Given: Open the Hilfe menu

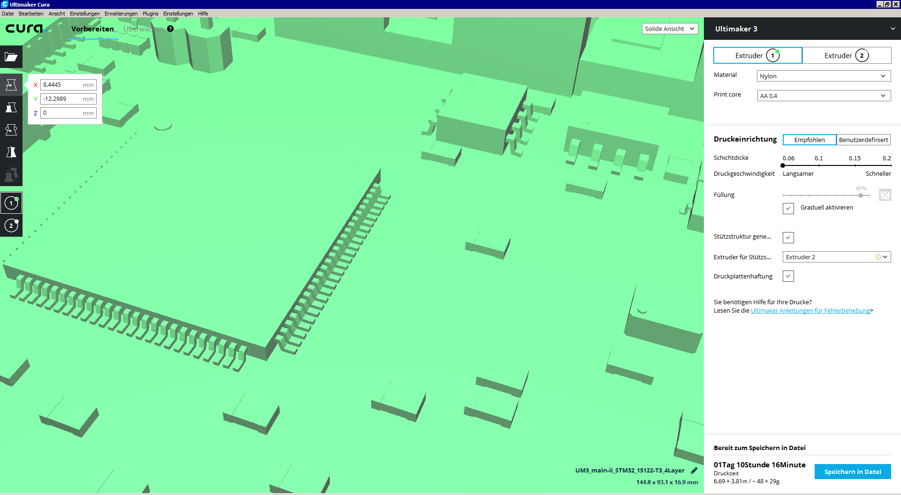Looking at the screenshot, I should pyautogui.click(x=203, y=14).
